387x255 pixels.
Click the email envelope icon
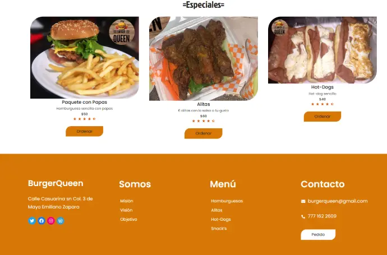303,201
